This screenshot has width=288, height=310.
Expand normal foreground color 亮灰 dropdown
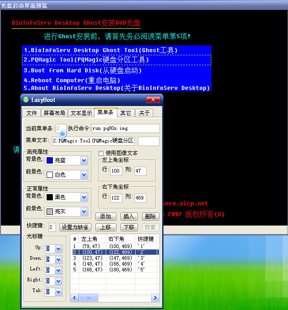coord(84,212)
